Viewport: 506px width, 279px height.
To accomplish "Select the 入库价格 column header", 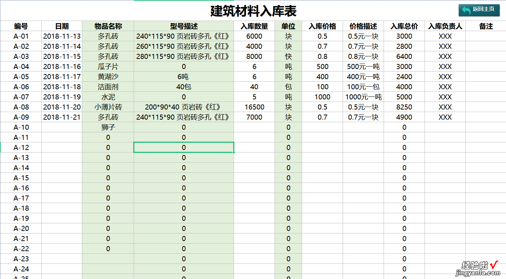I will pos(322,26).
